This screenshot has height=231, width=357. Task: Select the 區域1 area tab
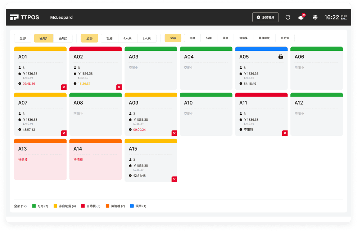(44, 38)
